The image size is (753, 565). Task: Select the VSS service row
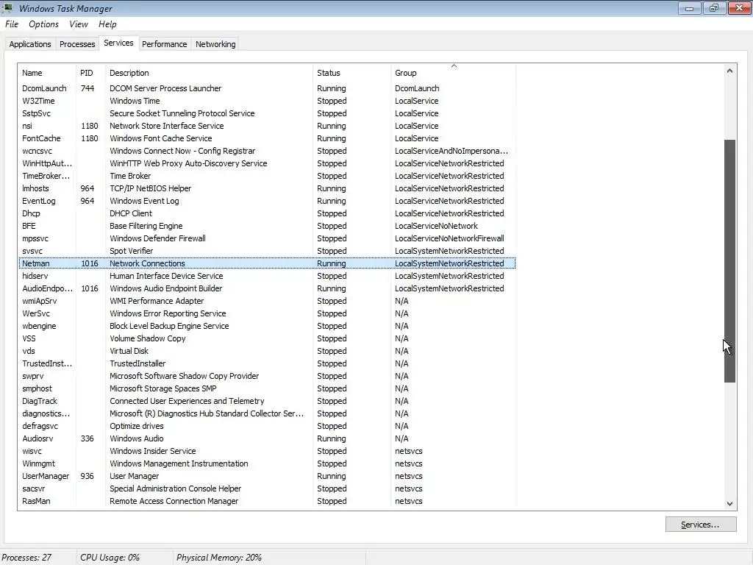(x=267, y=338)
